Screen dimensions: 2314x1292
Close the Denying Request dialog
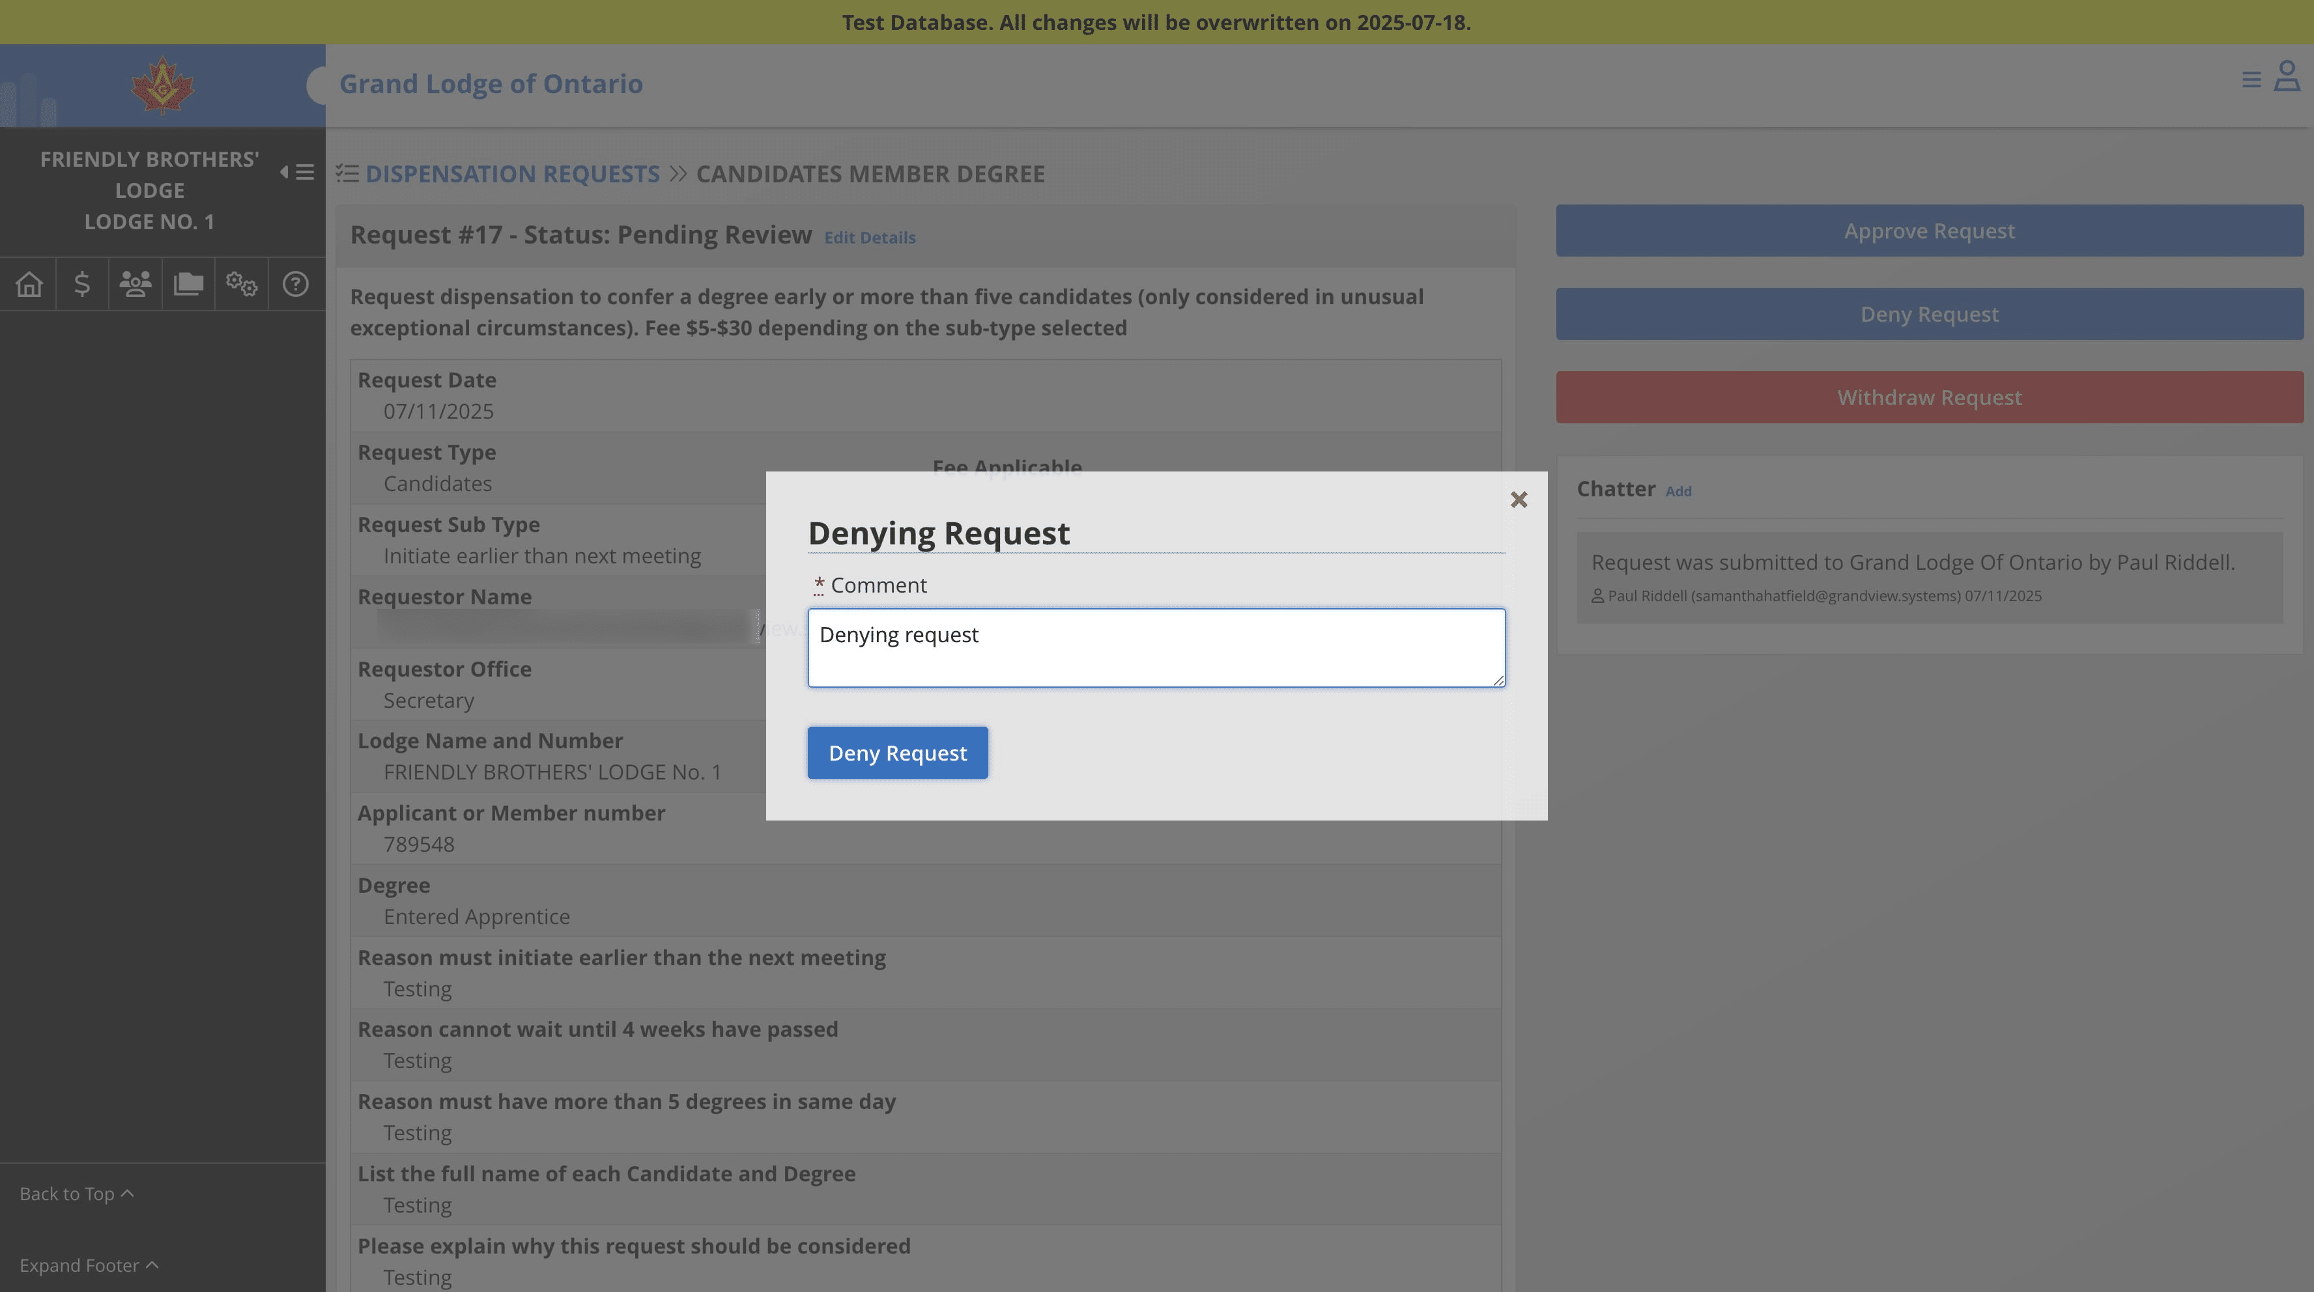[x=1518, y=499]
